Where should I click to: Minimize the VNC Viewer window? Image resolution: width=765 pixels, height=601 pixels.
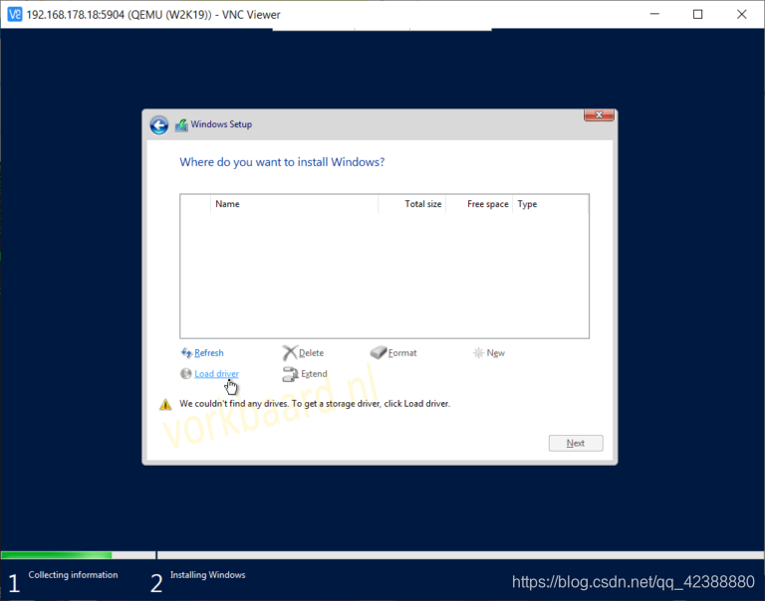click(x=654, y=14)
